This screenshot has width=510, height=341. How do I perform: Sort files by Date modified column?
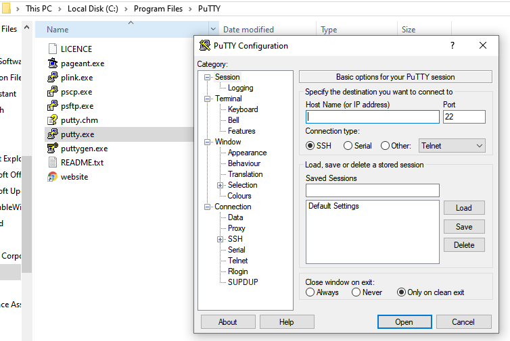coord(248,30)
